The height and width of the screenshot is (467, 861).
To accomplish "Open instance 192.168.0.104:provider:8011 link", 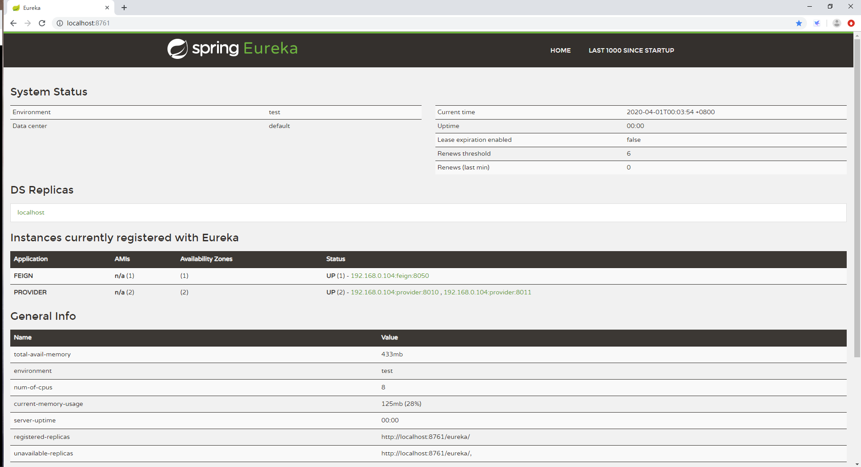I will pyautogui.click(x=487, y=292).
